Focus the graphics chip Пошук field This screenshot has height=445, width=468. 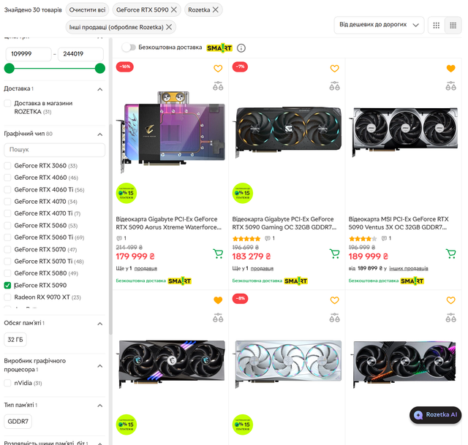point(55,150)
